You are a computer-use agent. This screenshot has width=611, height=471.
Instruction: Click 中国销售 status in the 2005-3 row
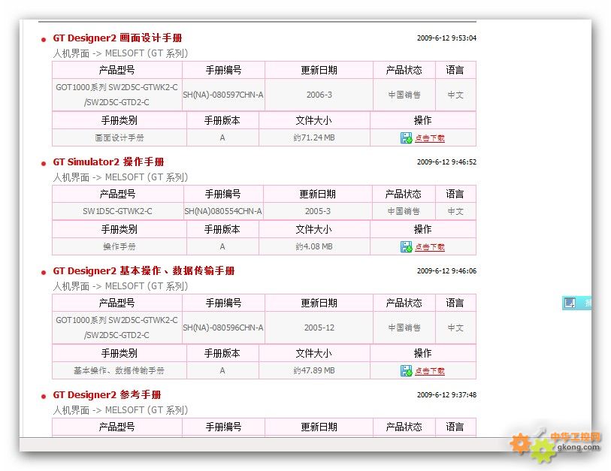(404, 211)
